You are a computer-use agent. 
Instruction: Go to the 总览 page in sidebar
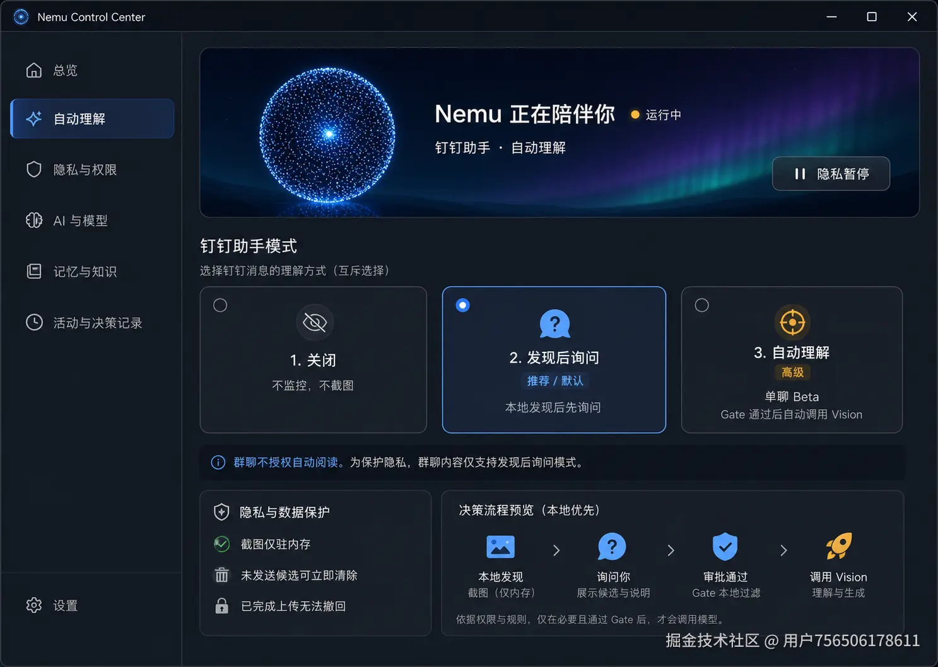(92, 70)
